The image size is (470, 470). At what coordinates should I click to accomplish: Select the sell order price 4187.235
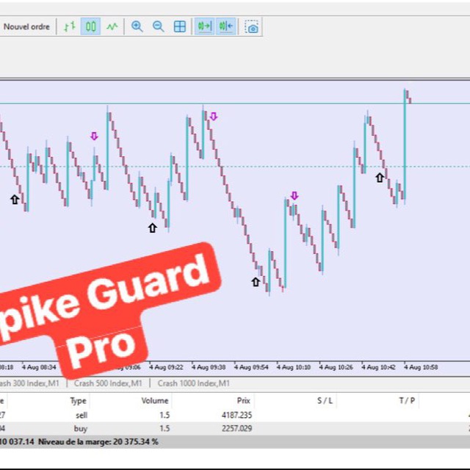[236, 415]
